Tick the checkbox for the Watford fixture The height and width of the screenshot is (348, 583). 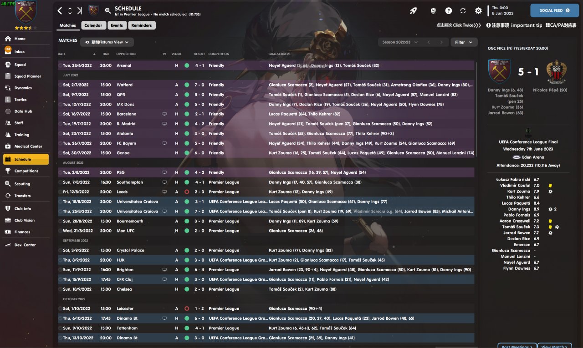pyautogui.click(x=61, y=85)
